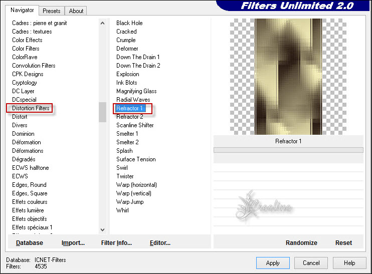
Task: Reset the filter settings
Action: [343, 242]
